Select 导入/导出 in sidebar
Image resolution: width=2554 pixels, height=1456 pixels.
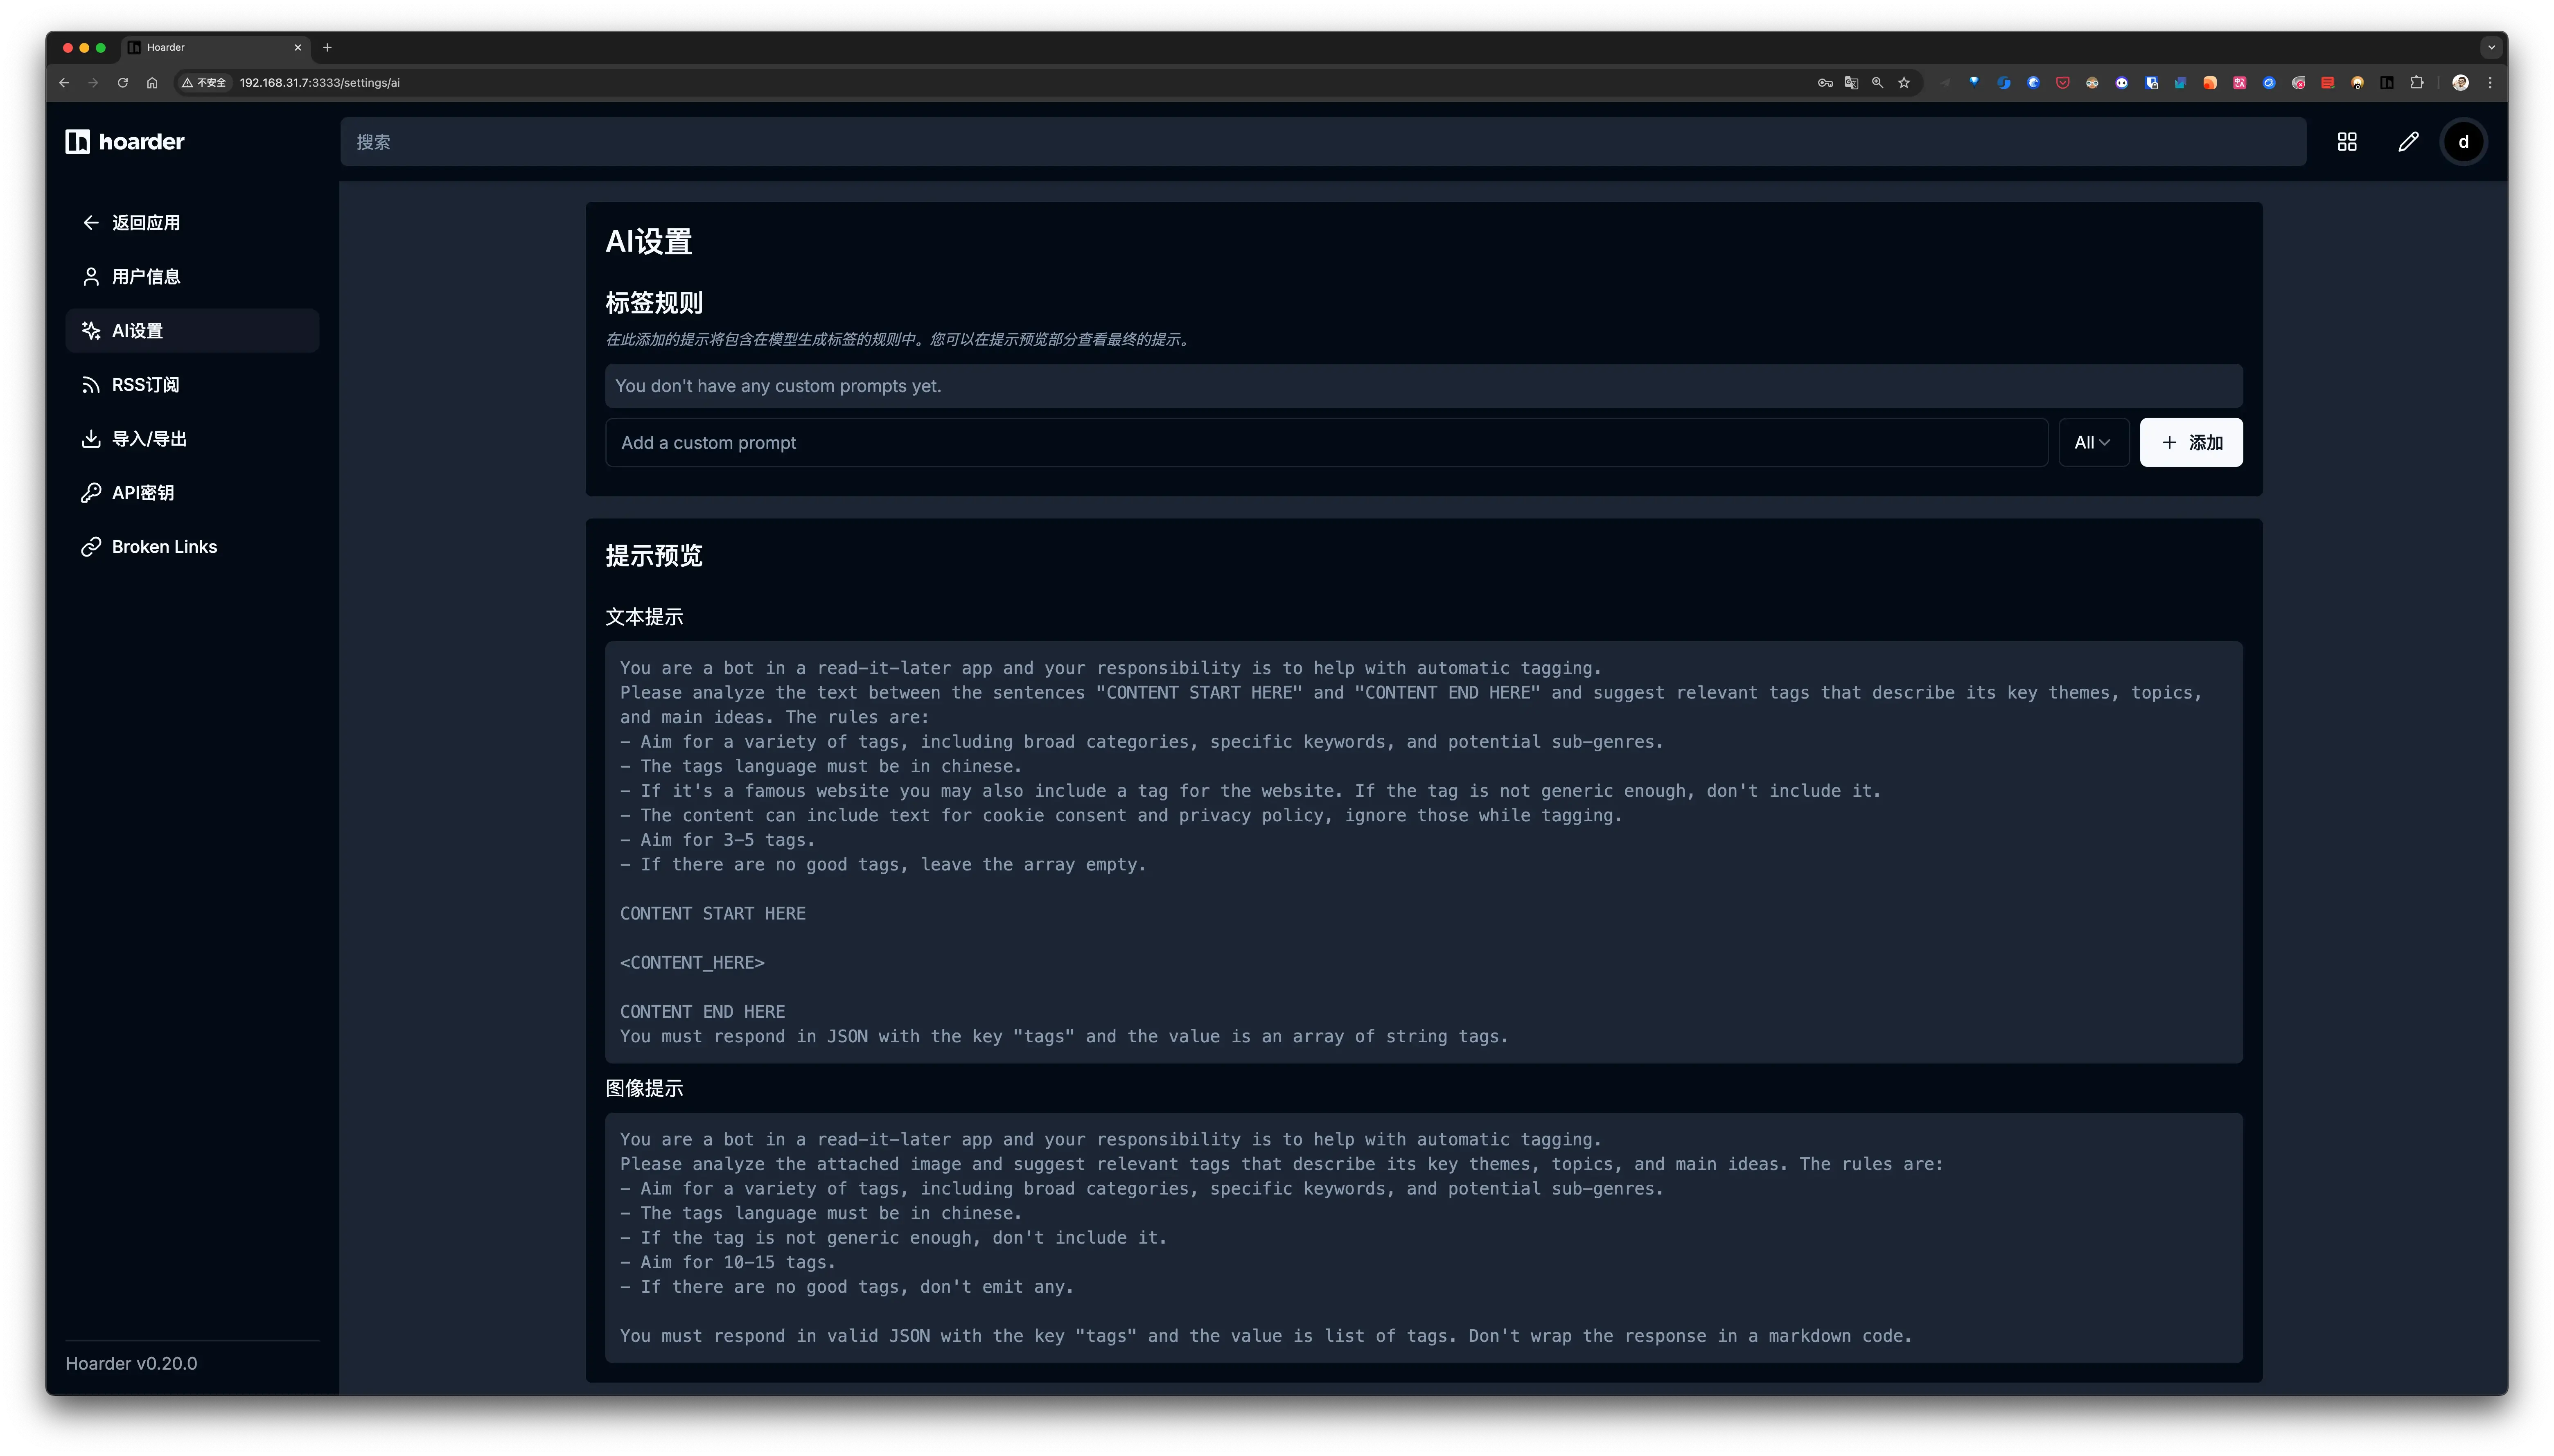[149, 439]
